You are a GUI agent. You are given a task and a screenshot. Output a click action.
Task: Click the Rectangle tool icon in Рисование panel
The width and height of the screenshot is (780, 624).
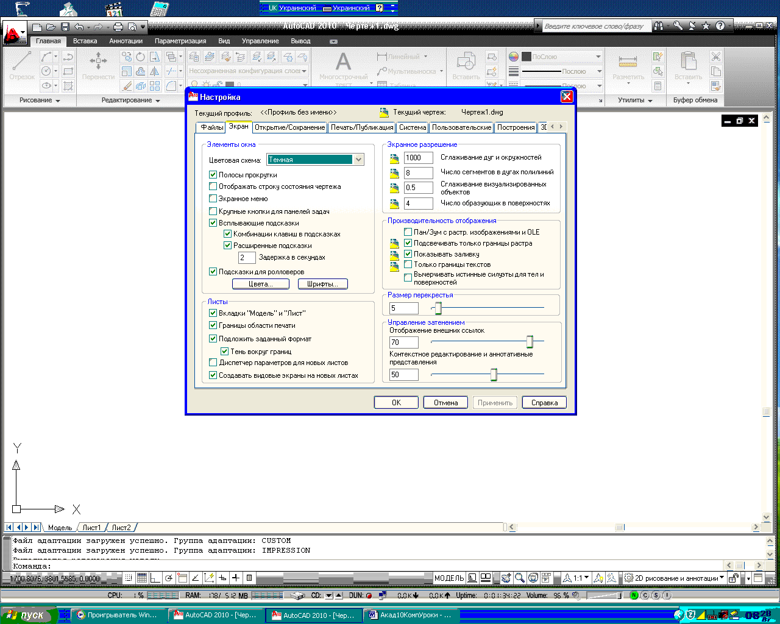pyautogui.click(x=68, y=71)
